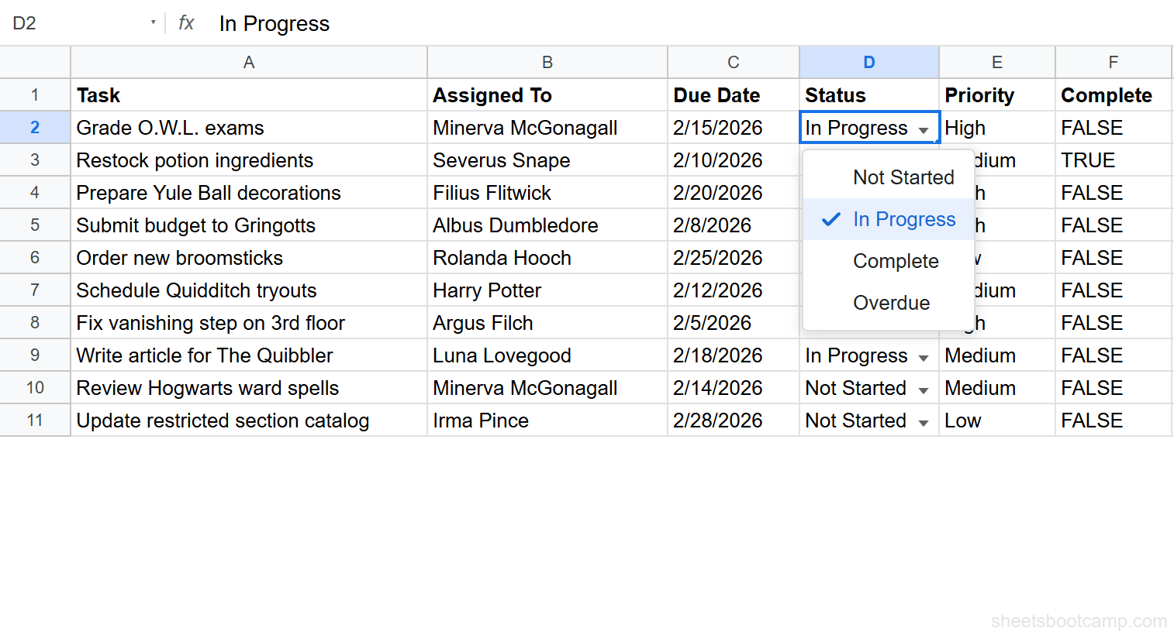Screen dimensions: 1174x635
Task: Select Not Started from the open status menu
Action: (x=903, y=177)
